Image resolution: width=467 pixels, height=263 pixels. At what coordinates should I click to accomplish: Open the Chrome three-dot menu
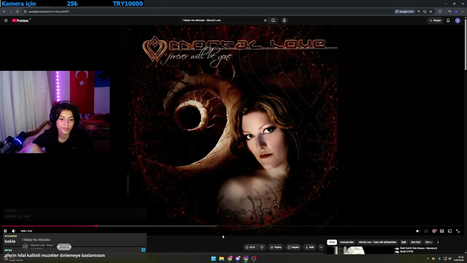[463, 11]
